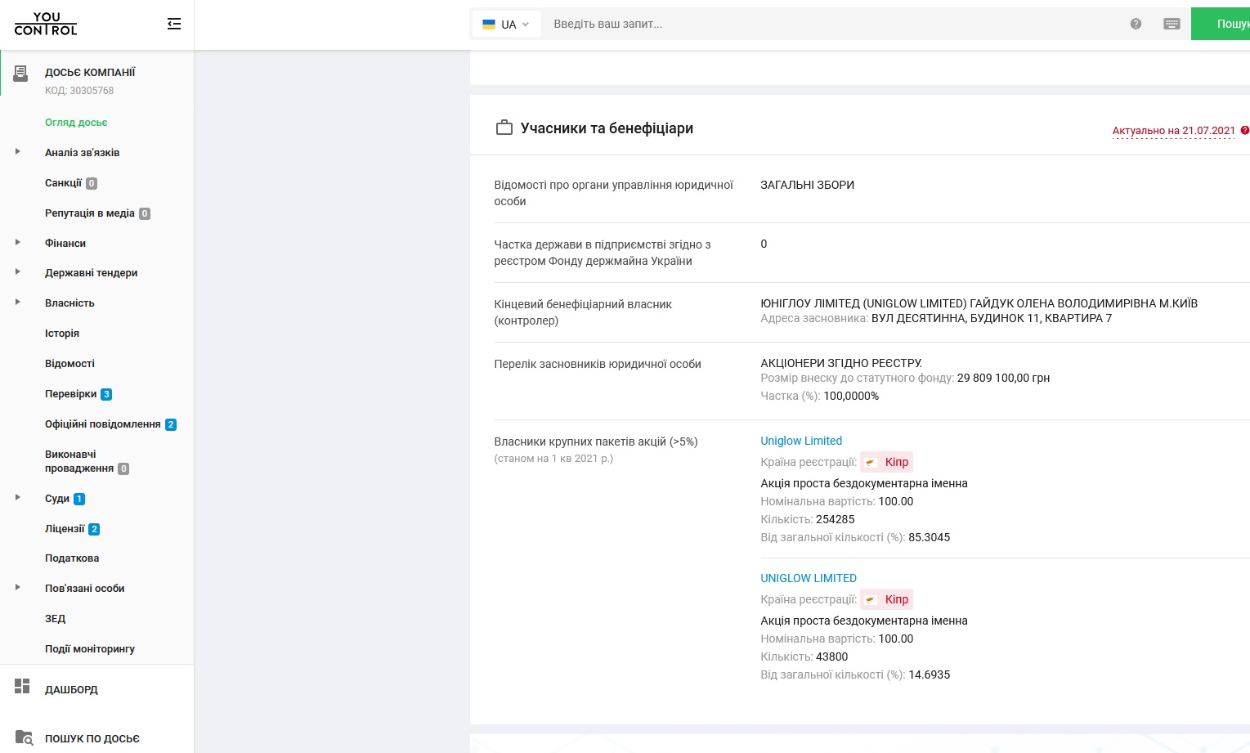
Task: Click the red info icon beside Актуально date
Action: point(1245,131)
